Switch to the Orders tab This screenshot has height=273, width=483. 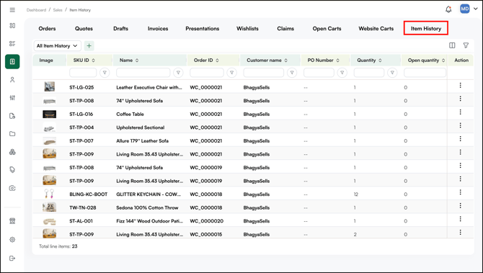click(47, 29)
